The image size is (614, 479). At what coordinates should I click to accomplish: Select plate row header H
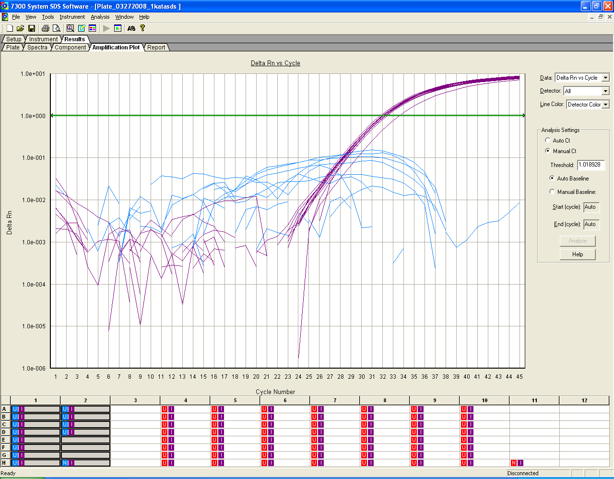(x=5, y=463)
